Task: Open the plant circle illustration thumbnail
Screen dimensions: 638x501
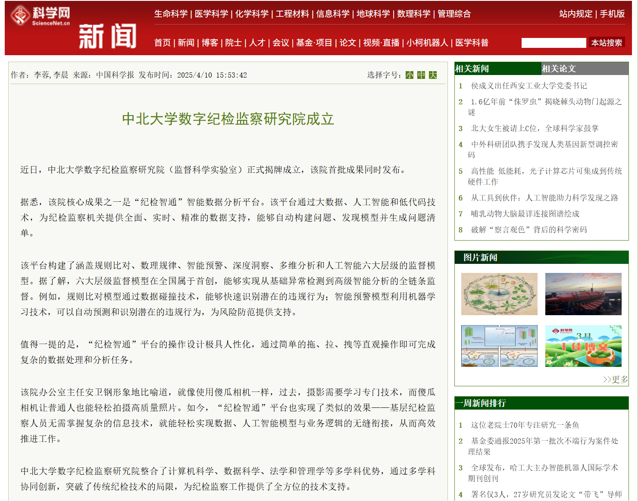Action: point(499,294)
